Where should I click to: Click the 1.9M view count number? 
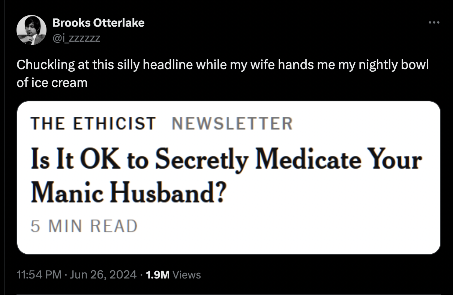(x=157, y=275)
